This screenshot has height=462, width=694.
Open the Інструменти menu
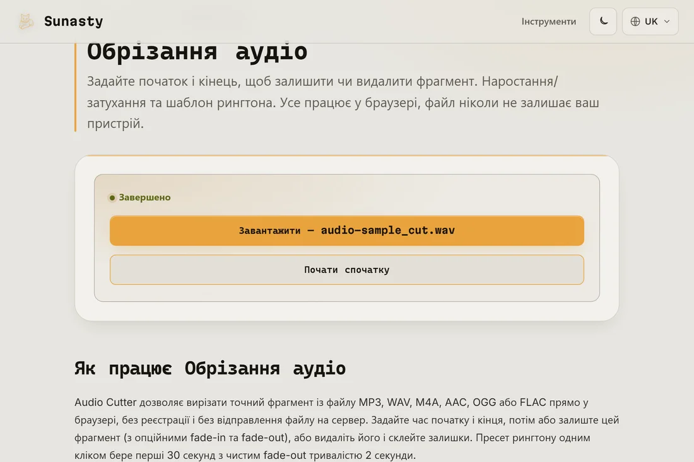(x=548, y=21)
